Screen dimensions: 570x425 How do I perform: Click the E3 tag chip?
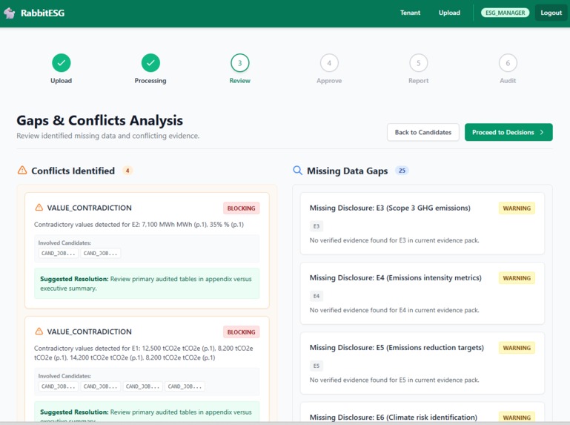[x=317, y=226]
